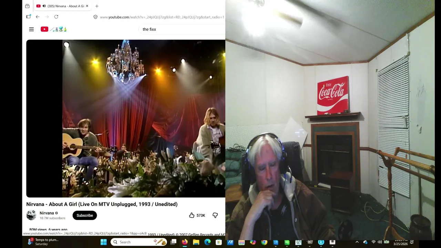Click the youtube.com address bar URL
This screenshot has width=441, height=248.
click(x=162, y=17)
